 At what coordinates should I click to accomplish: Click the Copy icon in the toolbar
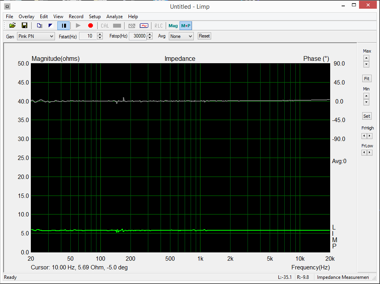click(39, 26)
